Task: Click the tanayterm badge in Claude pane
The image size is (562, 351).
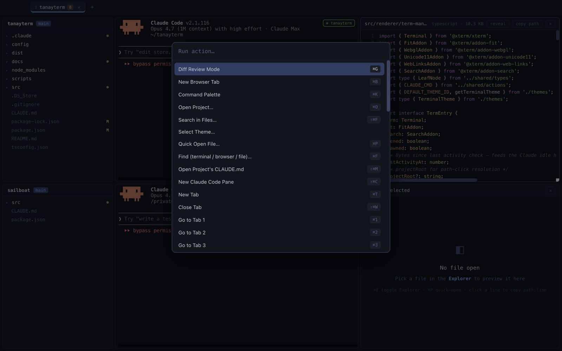Action: pyautogui.click(x=339, y=23)
